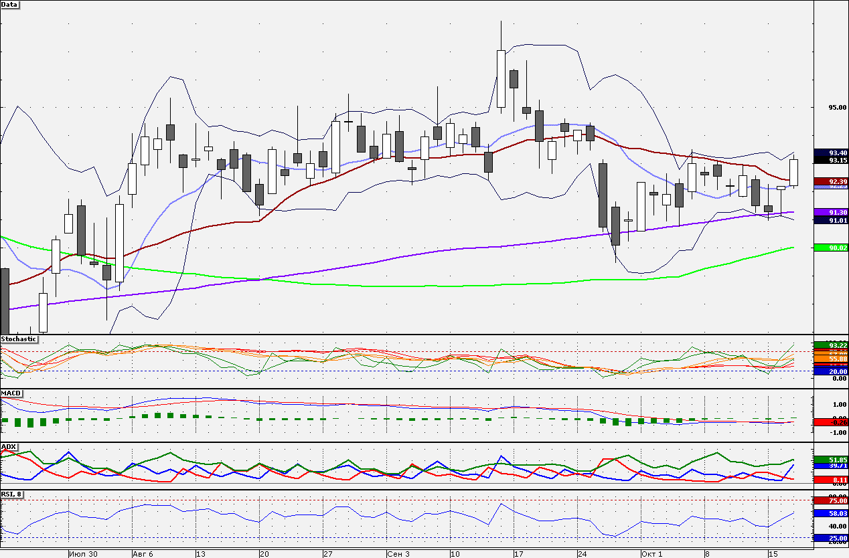This screenshot has height=558, width=849.
Task: Select the ADX panel label
Action: tap(9, 446)
